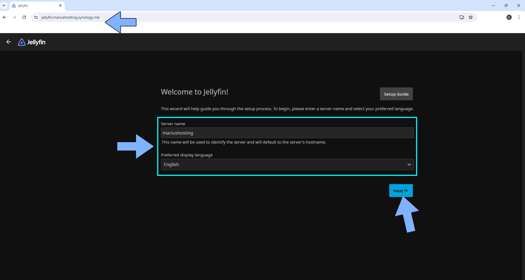Proceed with the Next button

tap(401, 191)
